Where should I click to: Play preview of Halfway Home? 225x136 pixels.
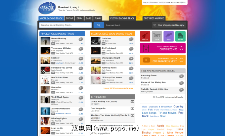tap(131, 69)
